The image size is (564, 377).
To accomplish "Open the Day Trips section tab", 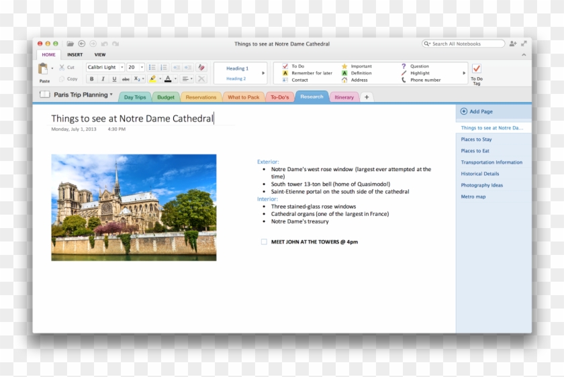I will click(135, 97).
